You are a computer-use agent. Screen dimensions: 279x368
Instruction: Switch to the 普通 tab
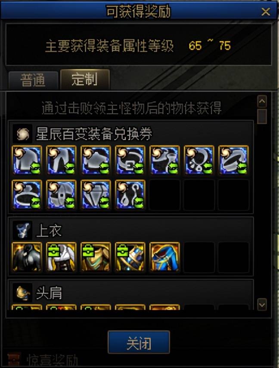point(33,80)
